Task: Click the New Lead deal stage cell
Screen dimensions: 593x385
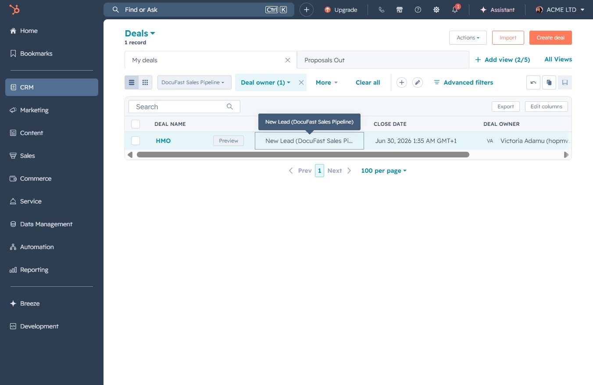Action: pyautogui.click(x=309, y=141)
